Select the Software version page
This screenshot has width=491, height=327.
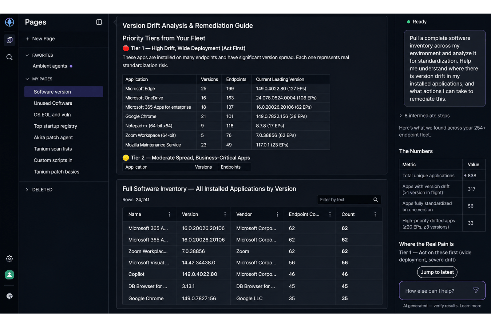64,92
